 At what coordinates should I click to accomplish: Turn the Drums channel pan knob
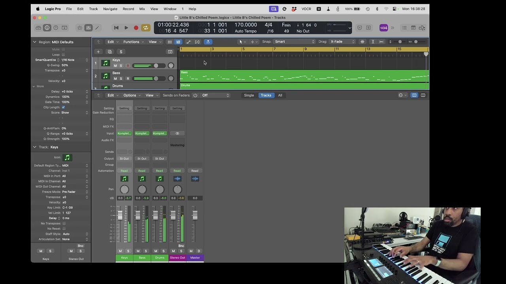tap(160, 189)
